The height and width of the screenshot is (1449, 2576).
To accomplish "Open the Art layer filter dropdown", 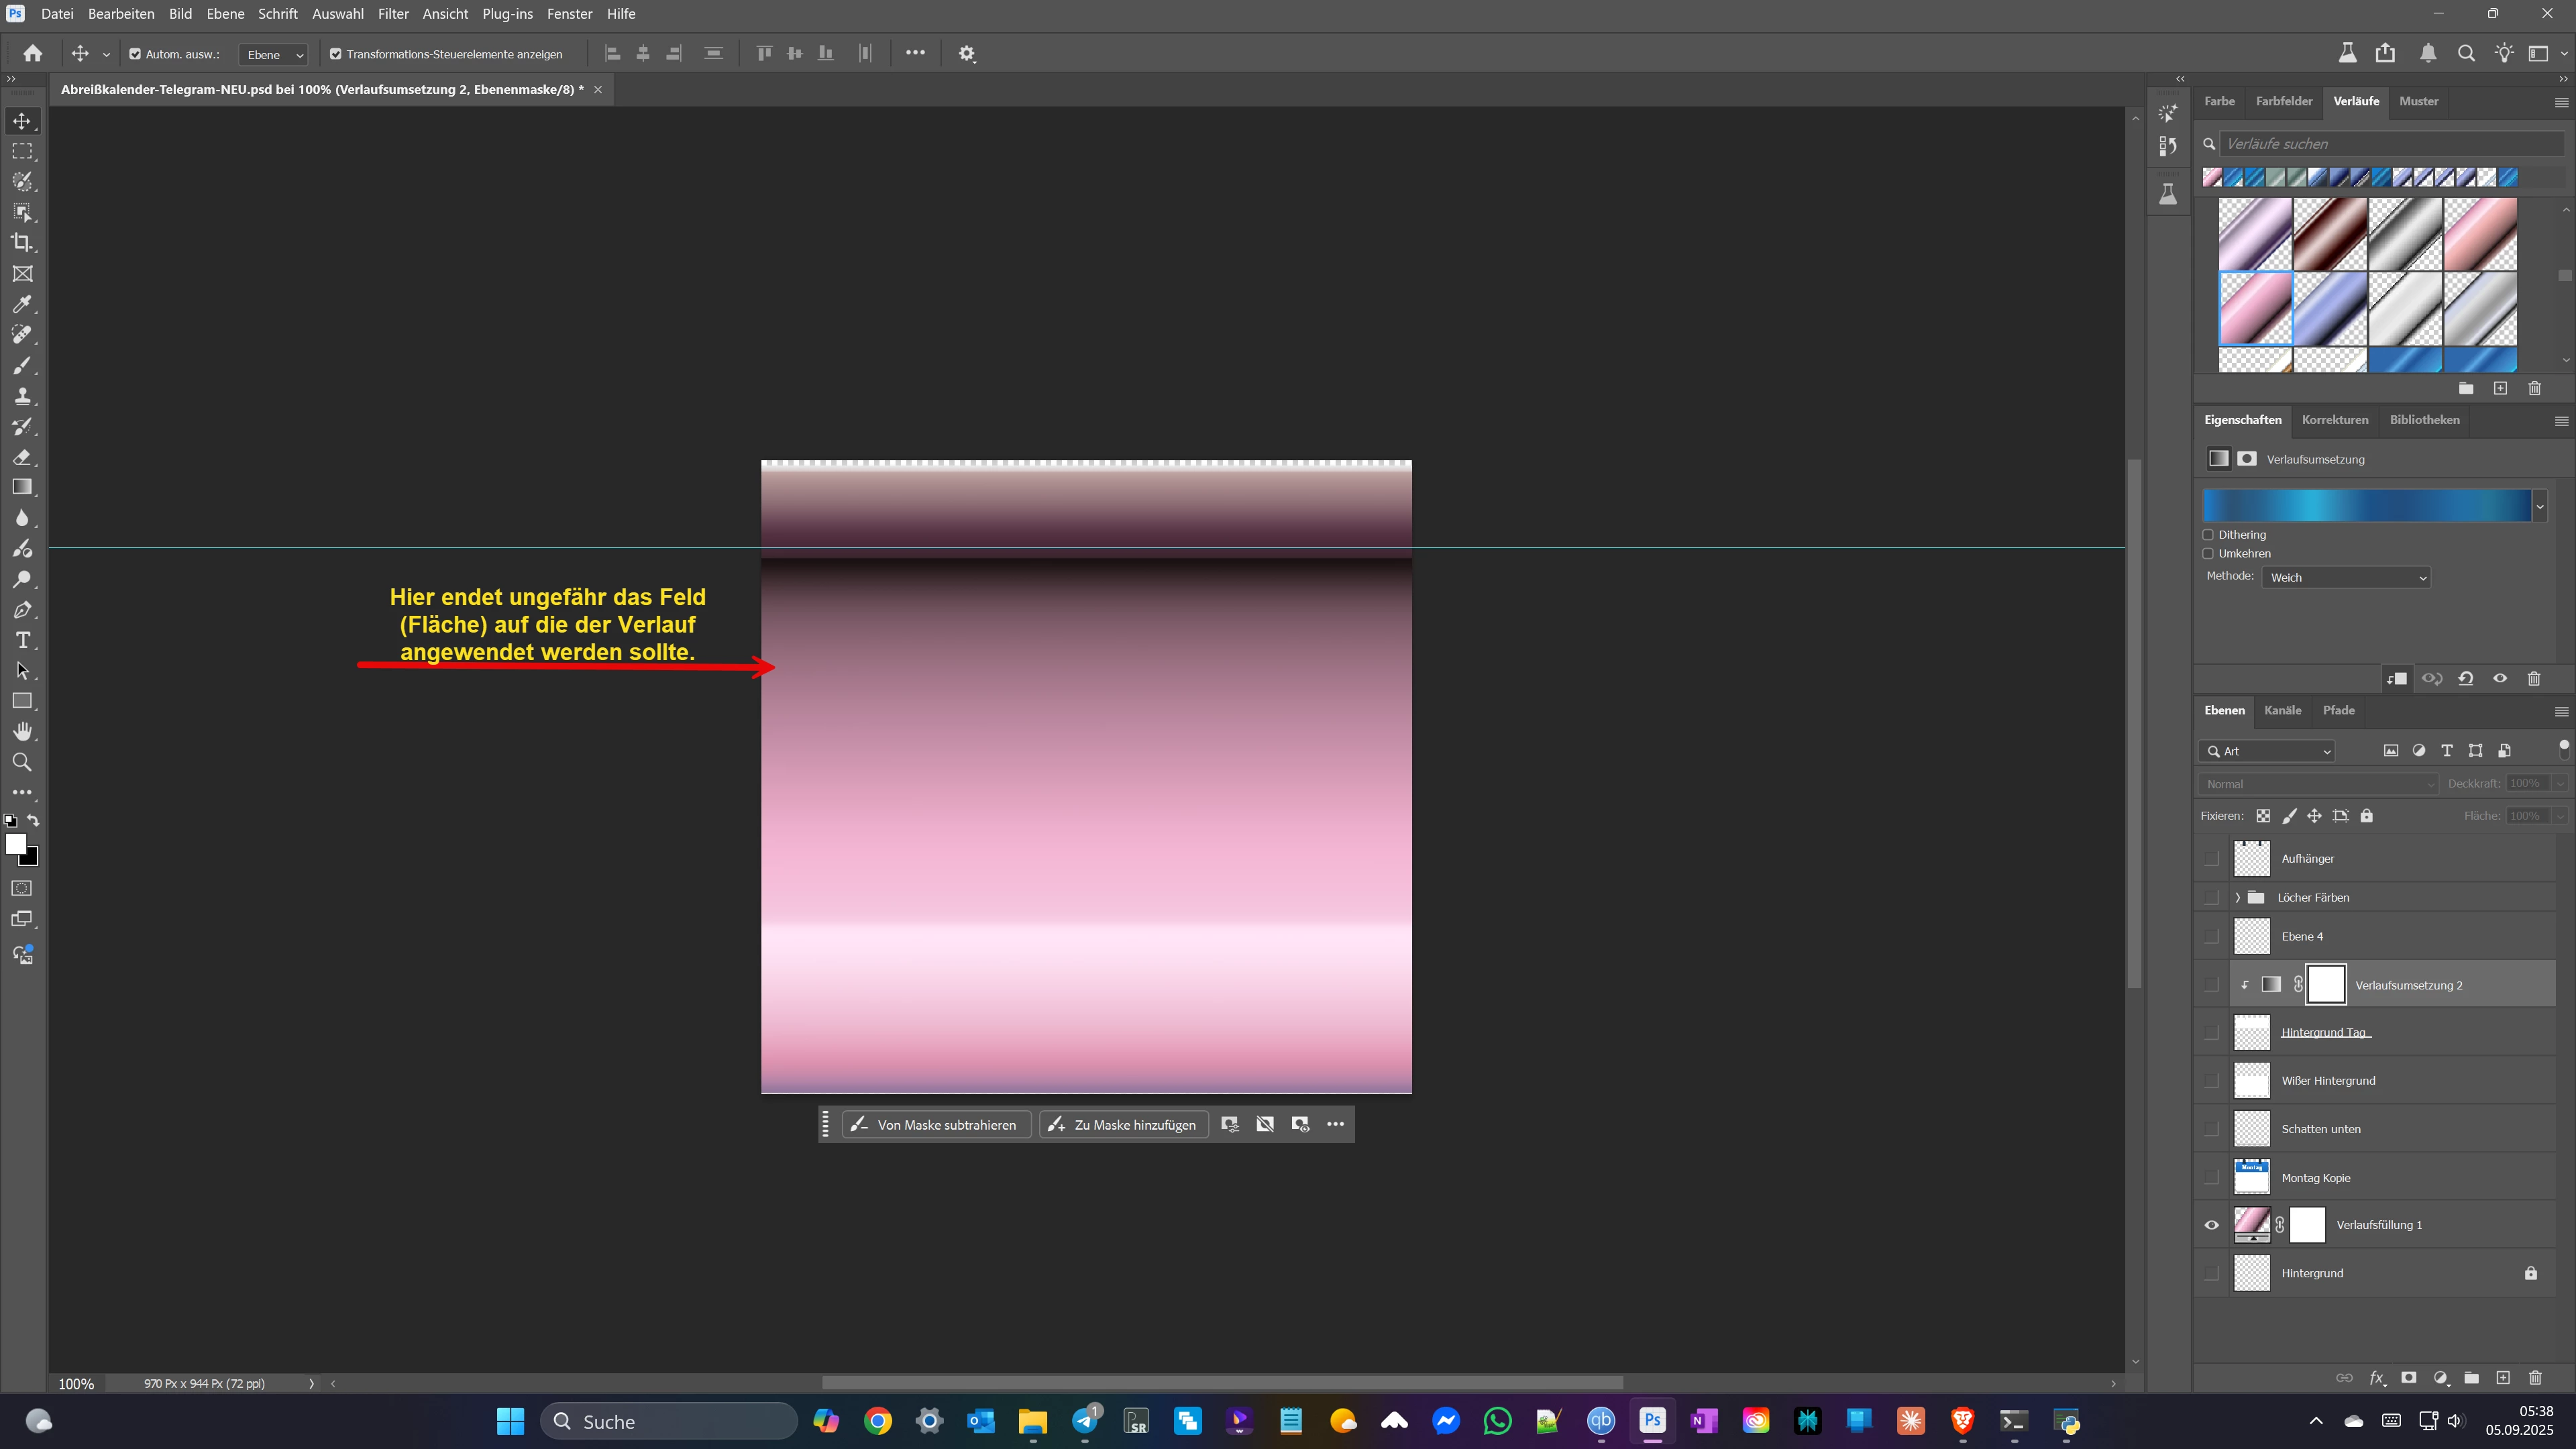I will point(2268,751).
